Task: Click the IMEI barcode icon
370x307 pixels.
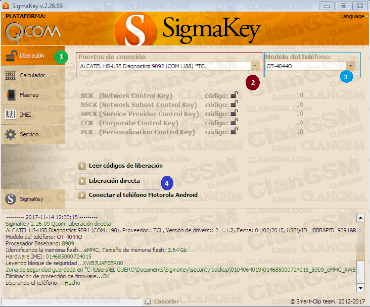Action: (x=11, y=115)
